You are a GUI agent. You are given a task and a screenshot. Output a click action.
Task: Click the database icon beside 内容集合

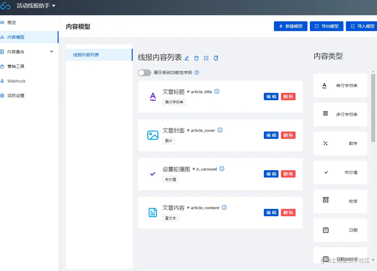pos(2,52)
